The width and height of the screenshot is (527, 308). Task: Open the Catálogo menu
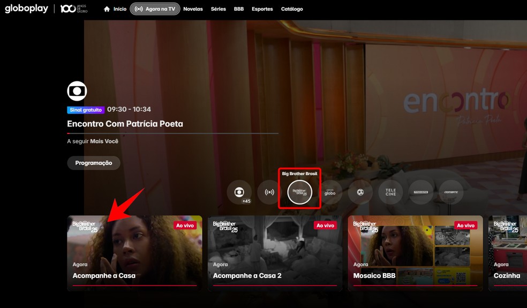click(292, 9)
